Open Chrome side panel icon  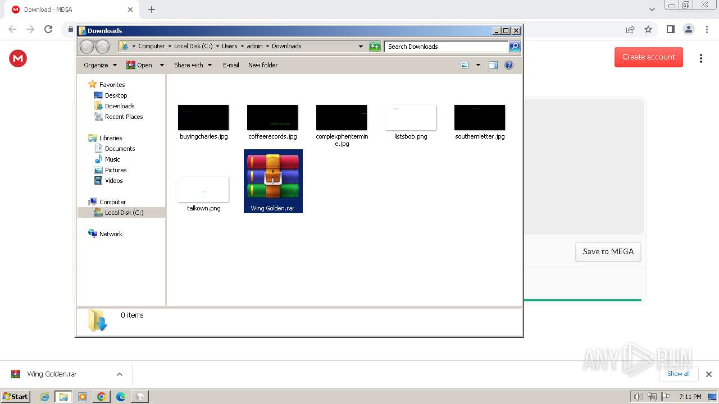(x=670, y=29)
